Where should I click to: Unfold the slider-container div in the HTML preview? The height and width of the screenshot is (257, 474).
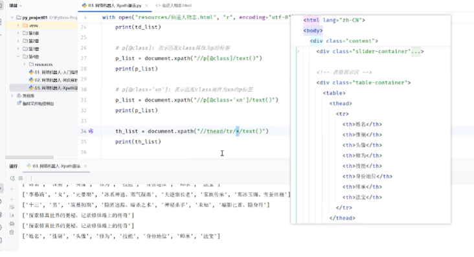point(298,51)
